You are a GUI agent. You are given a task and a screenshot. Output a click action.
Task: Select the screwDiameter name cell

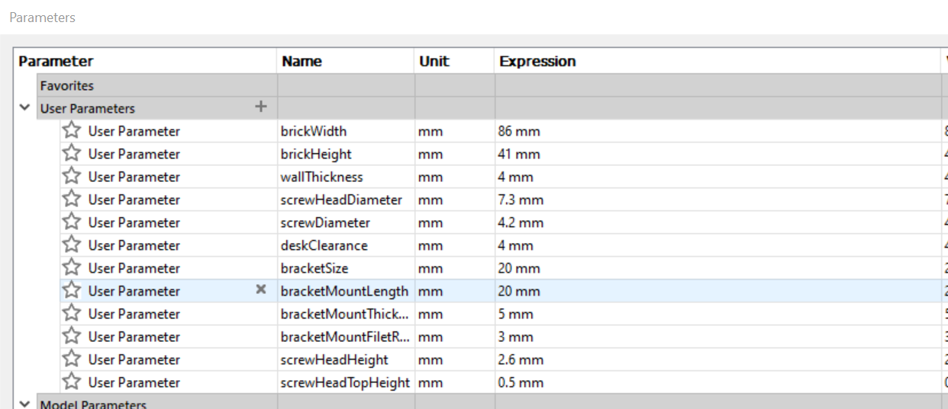(346, 222)
